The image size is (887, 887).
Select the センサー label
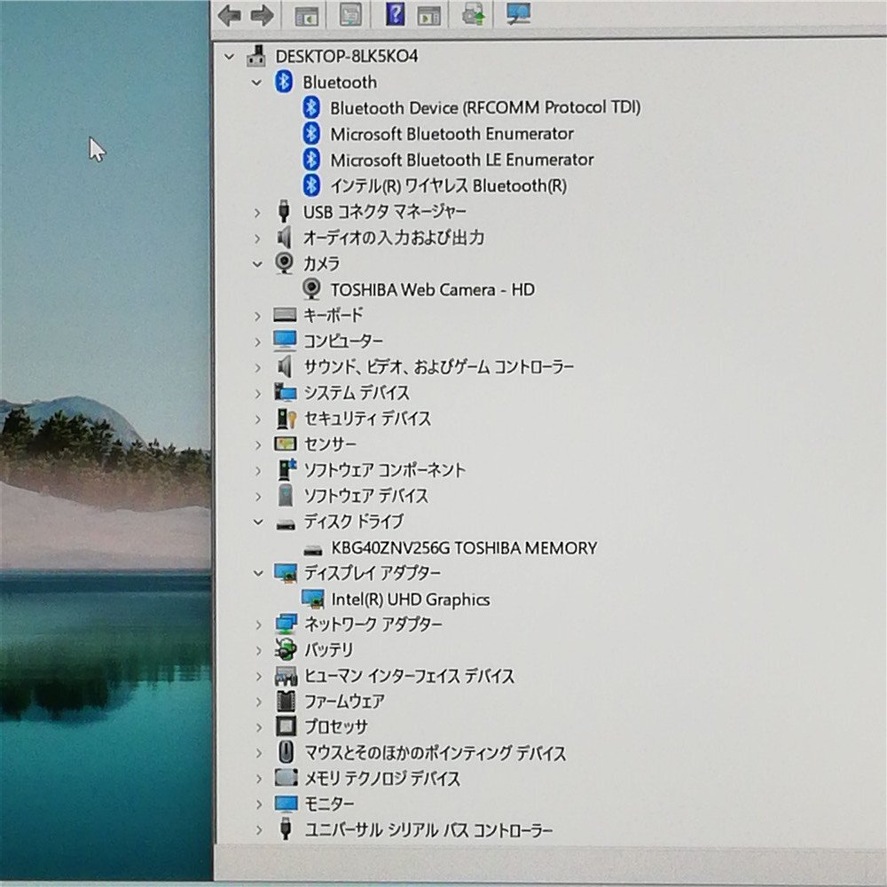click(330, 444)
